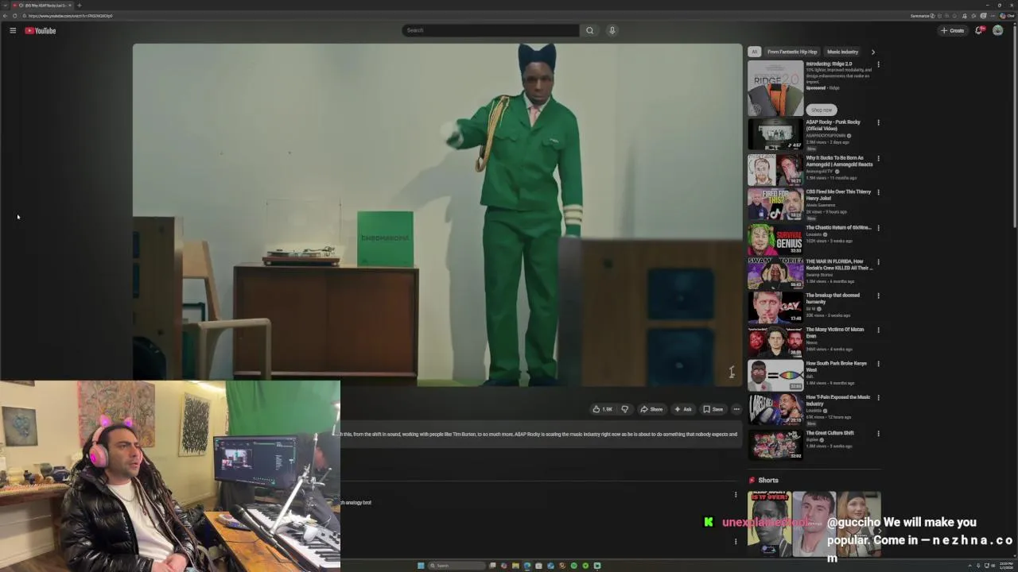This screenshot has height=572, width=1018.
Task: Open options for South Park Kanye video
Action: tap(878, 364)
